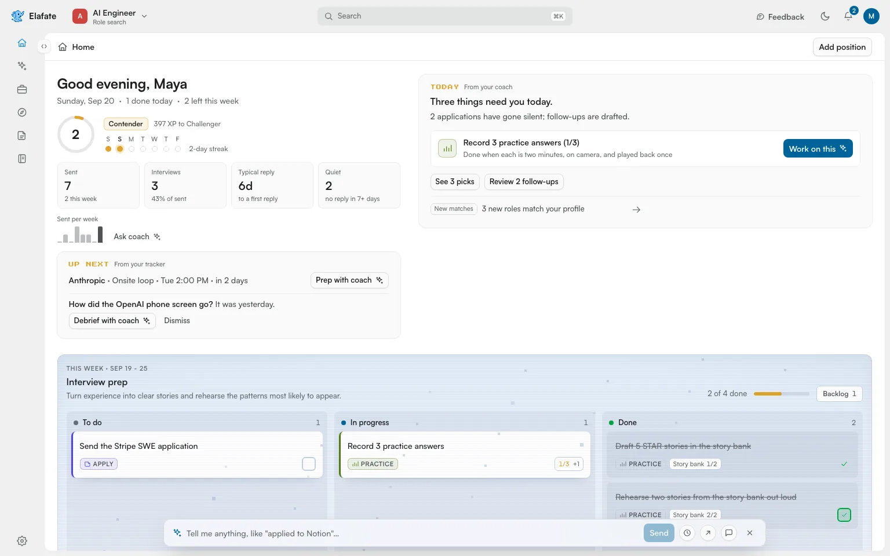Click the Home breadcrumb

pyautogui.click(x=76, y=47)
